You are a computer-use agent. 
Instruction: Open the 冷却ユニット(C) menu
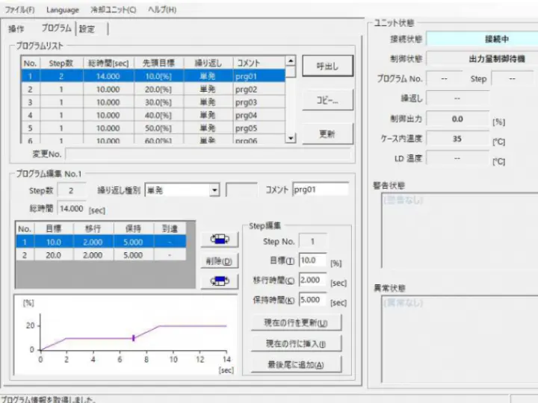pyautogui.click(x=114, y=10)
